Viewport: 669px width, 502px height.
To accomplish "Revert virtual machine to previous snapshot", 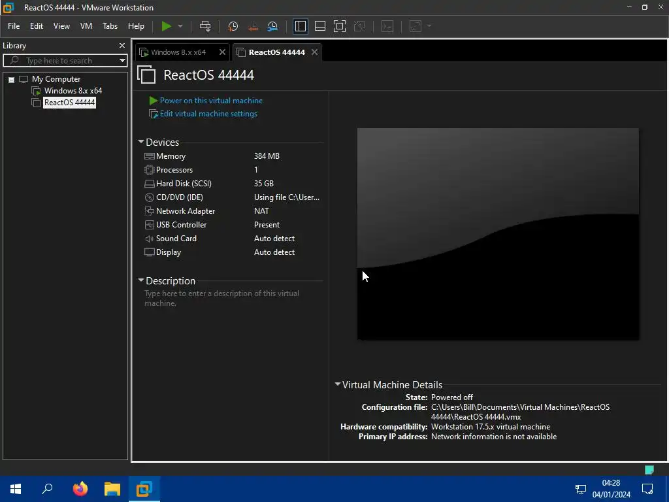I will (253, 26).
